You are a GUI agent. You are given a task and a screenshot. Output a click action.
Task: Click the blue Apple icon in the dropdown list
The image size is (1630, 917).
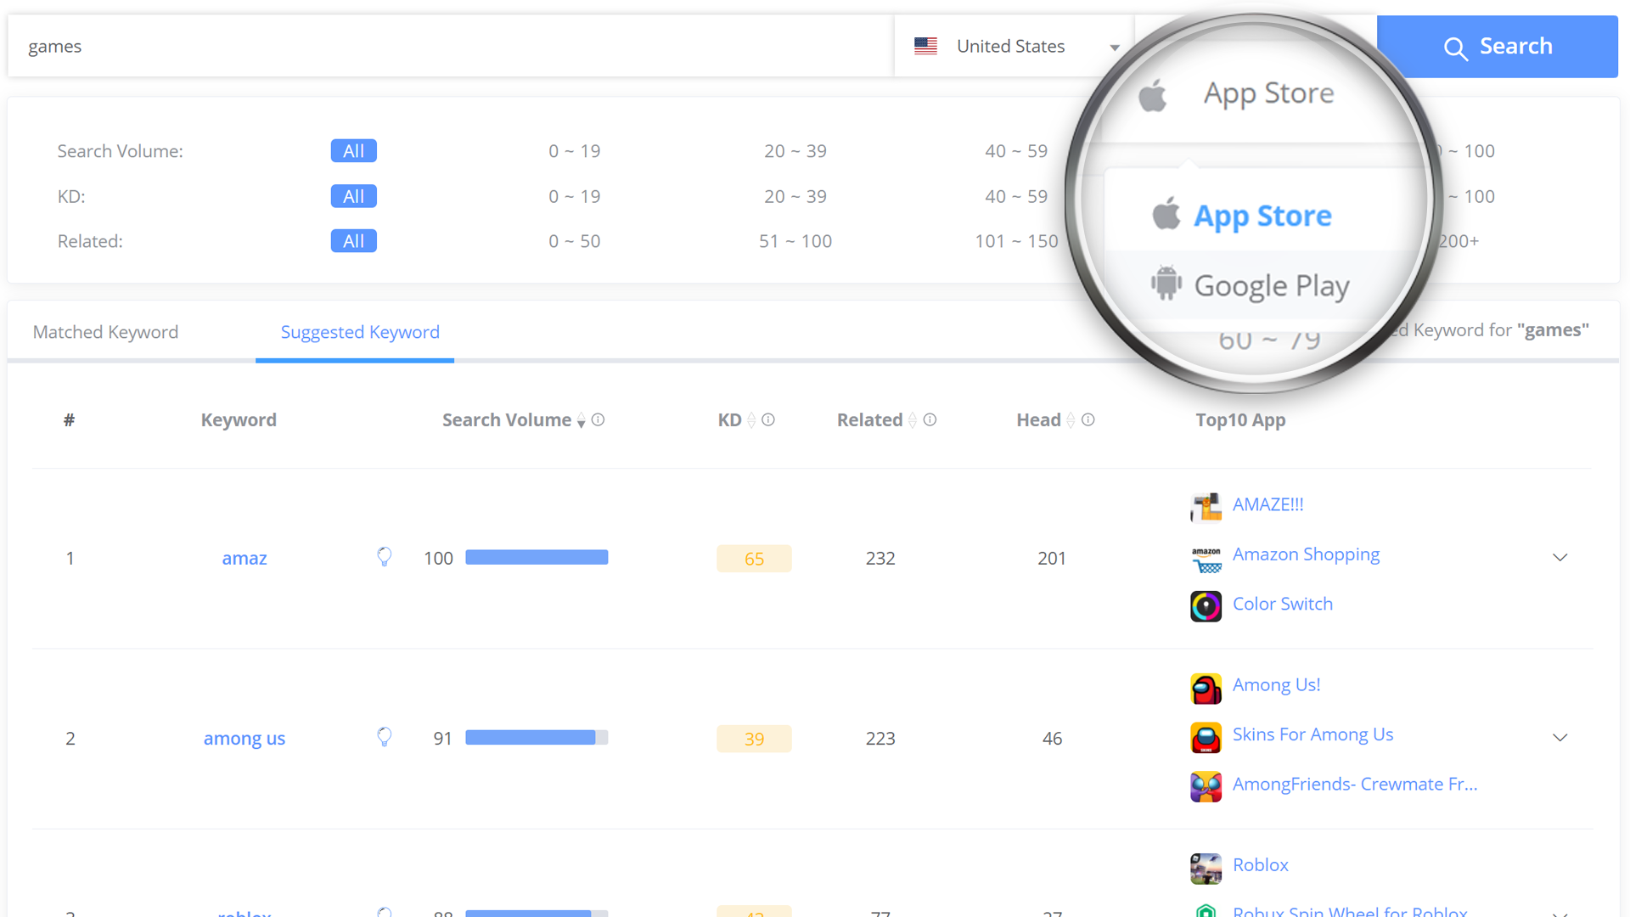pos(1166,213)
